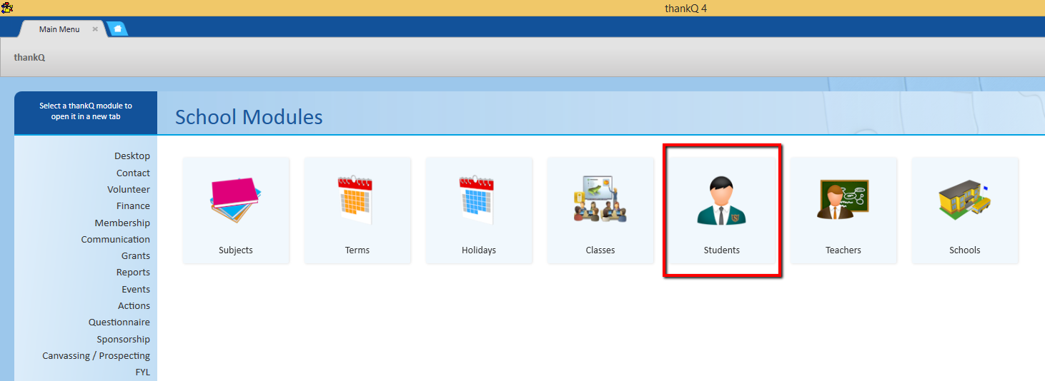Click the Schools tile label

click(965, 250)
